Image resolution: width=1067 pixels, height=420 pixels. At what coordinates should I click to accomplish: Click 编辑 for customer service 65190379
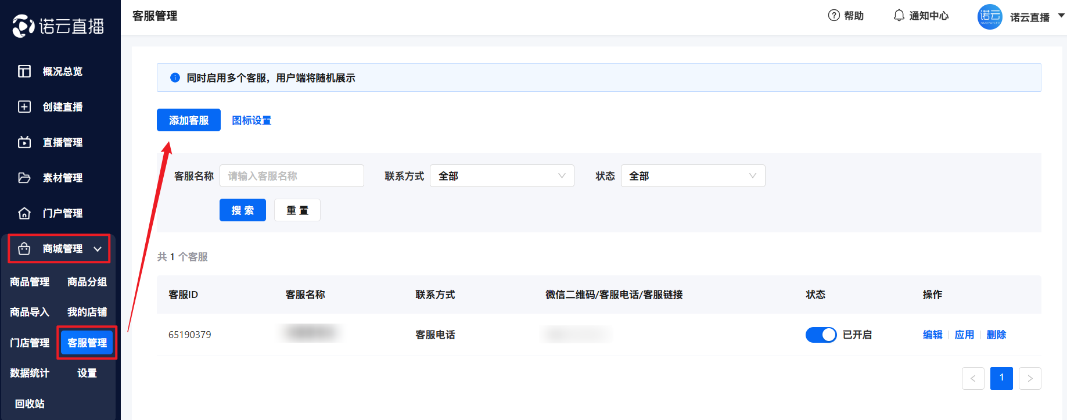[x=932, y=335]
